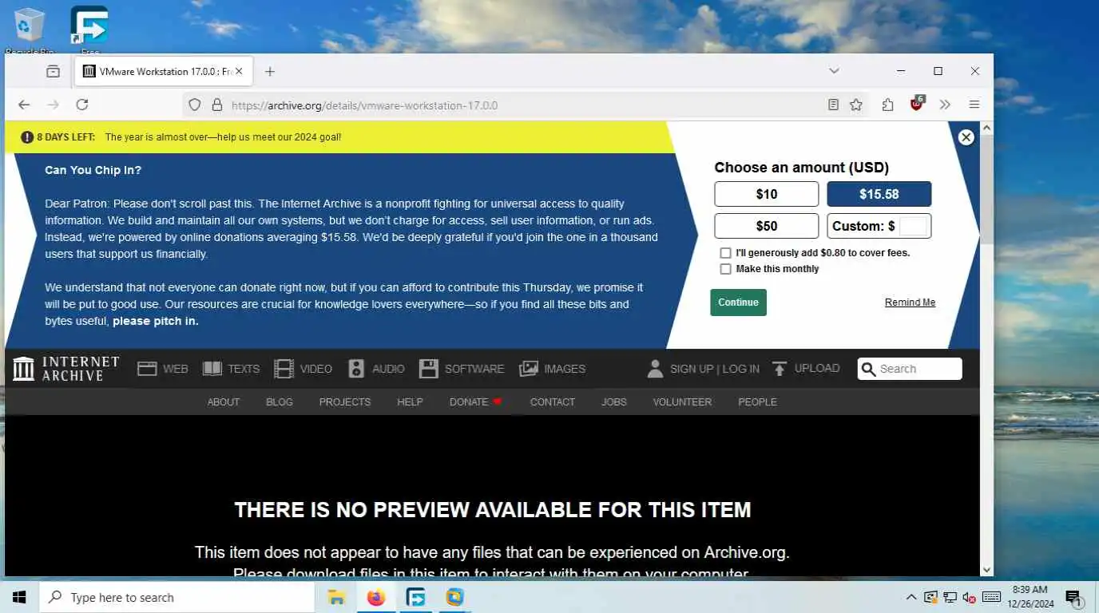Image resolution: width=1099 pixels, height=613 pixels.
Task: Click the Remind Me link
Action: click(x=910, y=303)
